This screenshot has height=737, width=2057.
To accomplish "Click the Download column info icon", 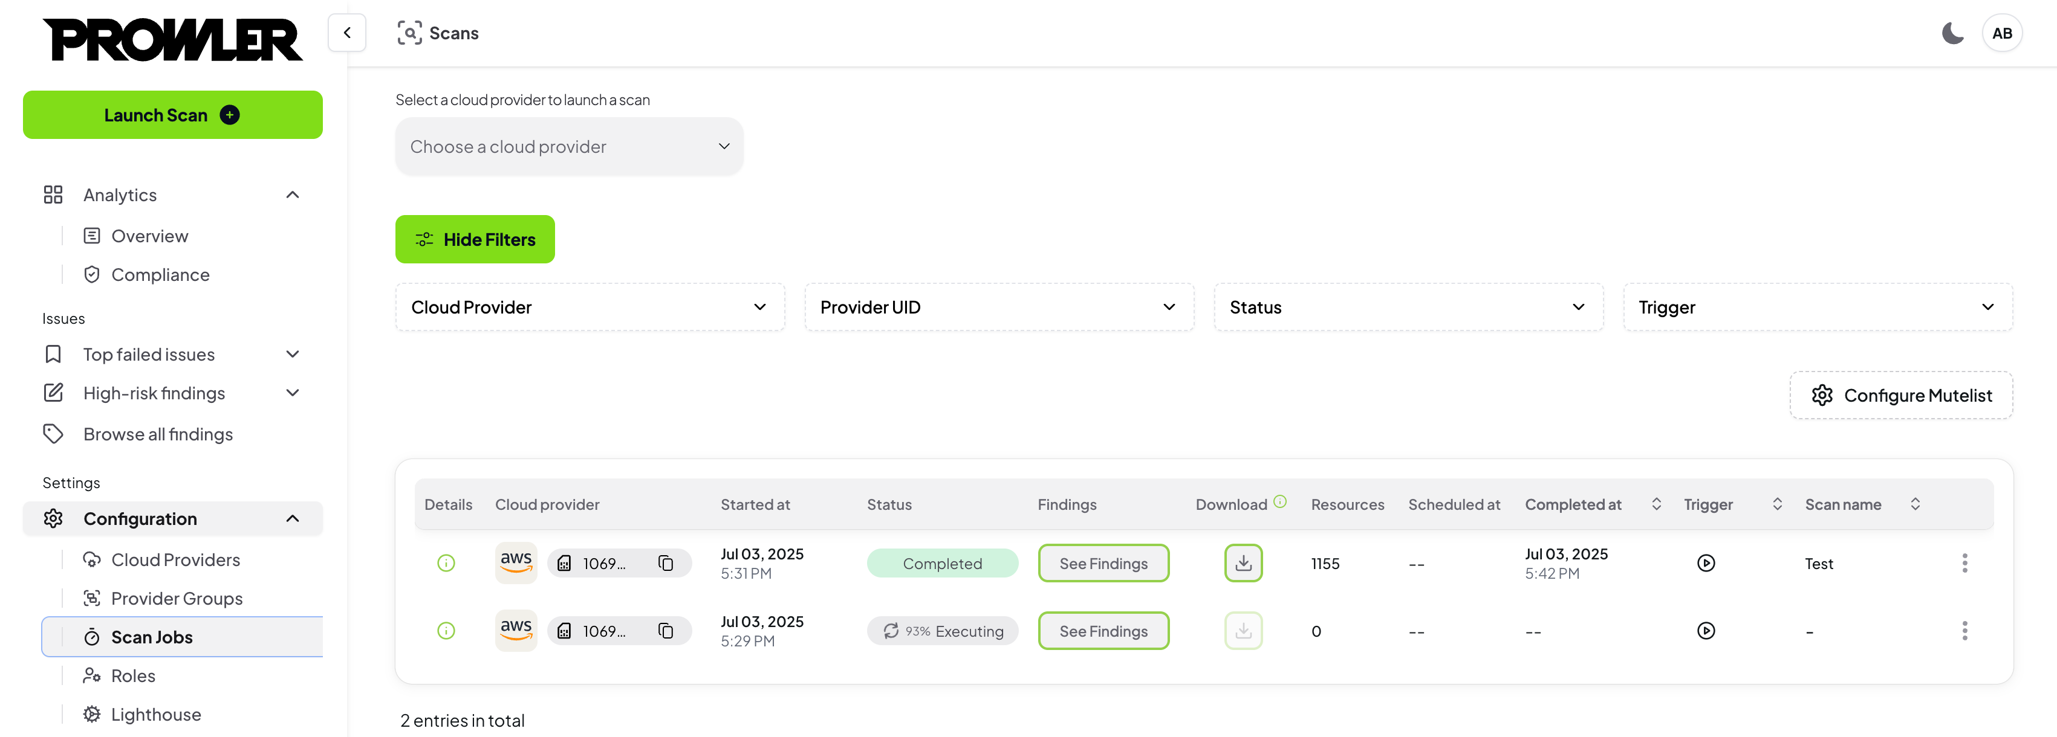I will 1280,501.
